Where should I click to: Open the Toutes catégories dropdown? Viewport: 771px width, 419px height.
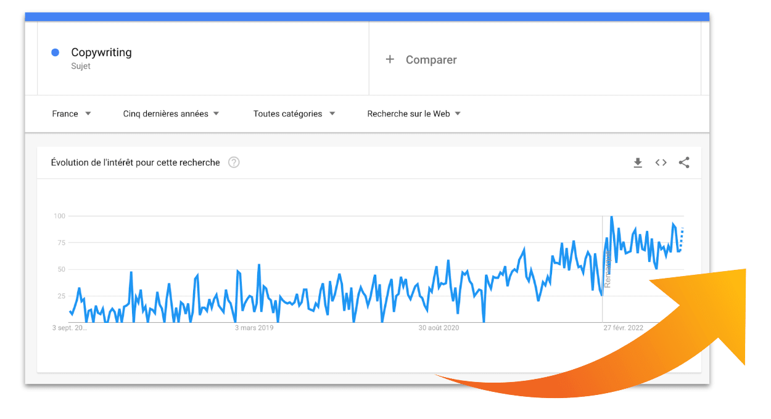pos(294,114)
